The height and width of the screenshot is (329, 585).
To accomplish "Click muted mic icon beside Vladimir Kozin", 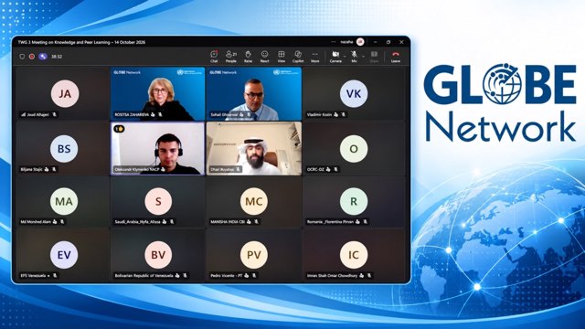I will pyautogui.click(x=344, y=114).
